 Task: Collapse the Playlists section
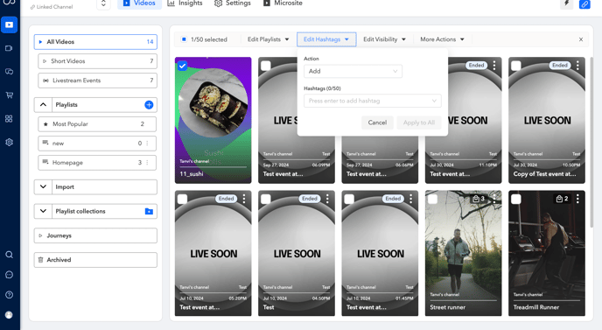tap(43, 104)
